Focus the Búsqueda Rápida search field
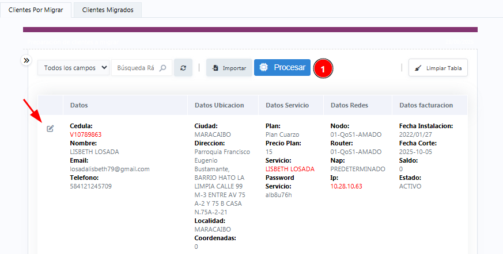This screenshot has width=503, height=254. (135, 68)
